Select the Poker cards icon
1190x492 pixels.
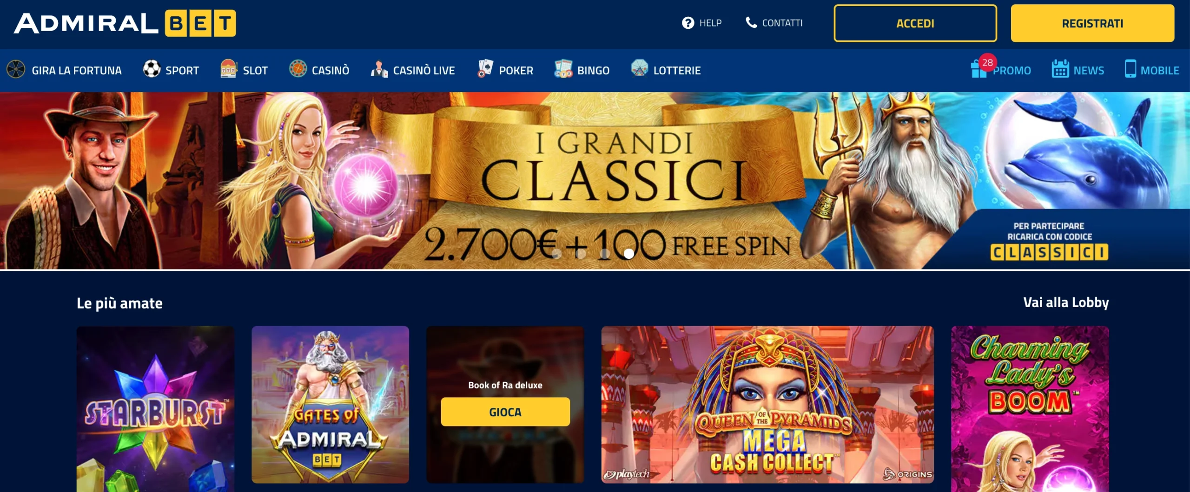485,69
